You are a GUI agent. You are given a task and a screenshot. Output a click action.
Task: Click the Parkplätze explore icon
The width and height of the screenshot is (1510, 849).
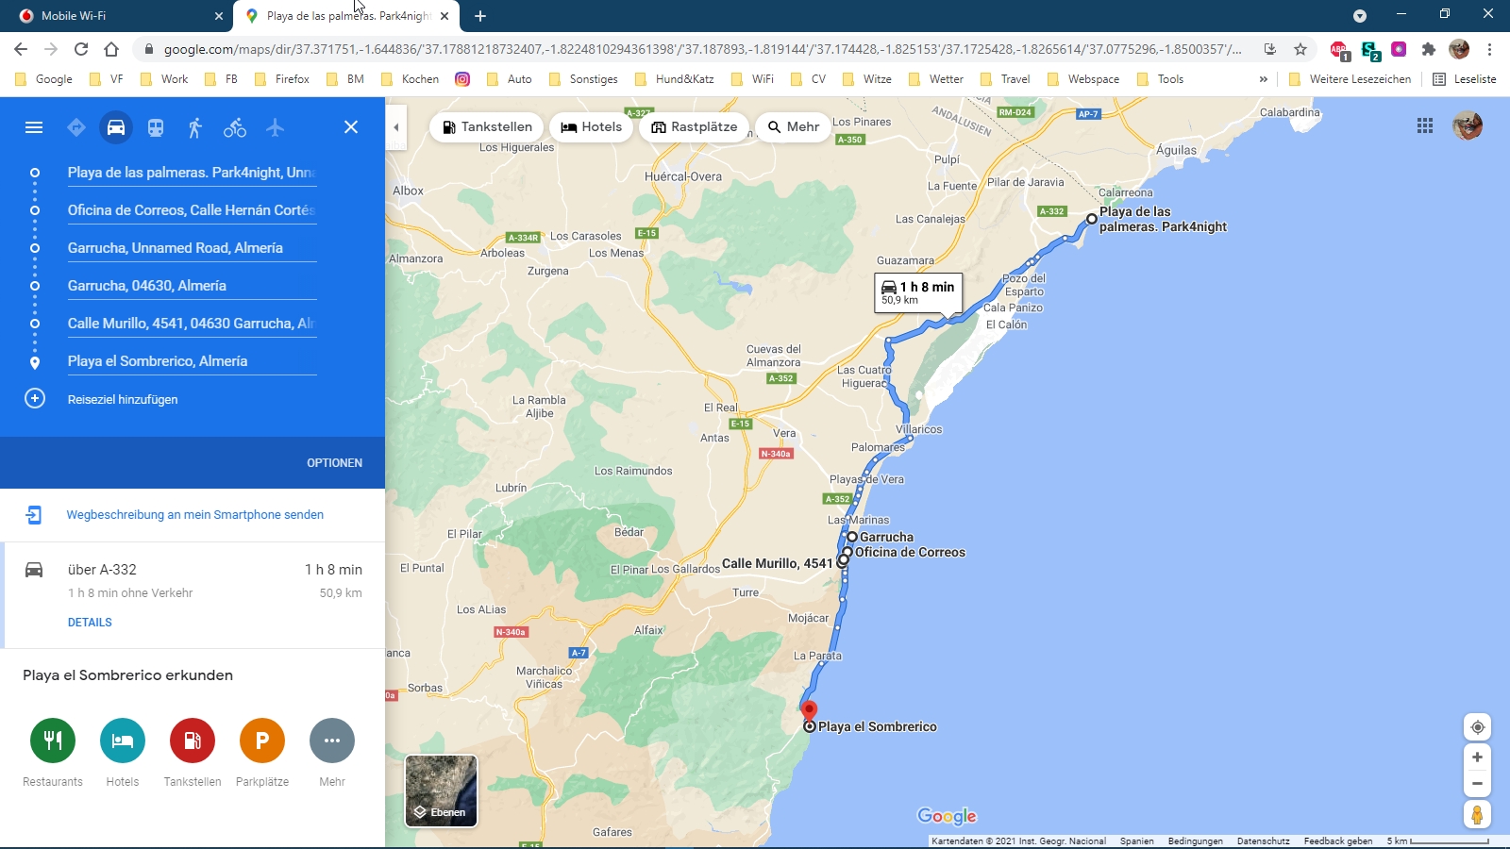262,741
